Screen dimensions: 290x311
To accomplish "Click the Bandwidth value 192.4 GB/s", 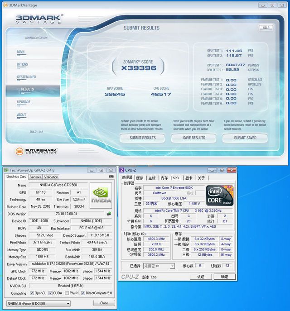I will click(97, 257).
